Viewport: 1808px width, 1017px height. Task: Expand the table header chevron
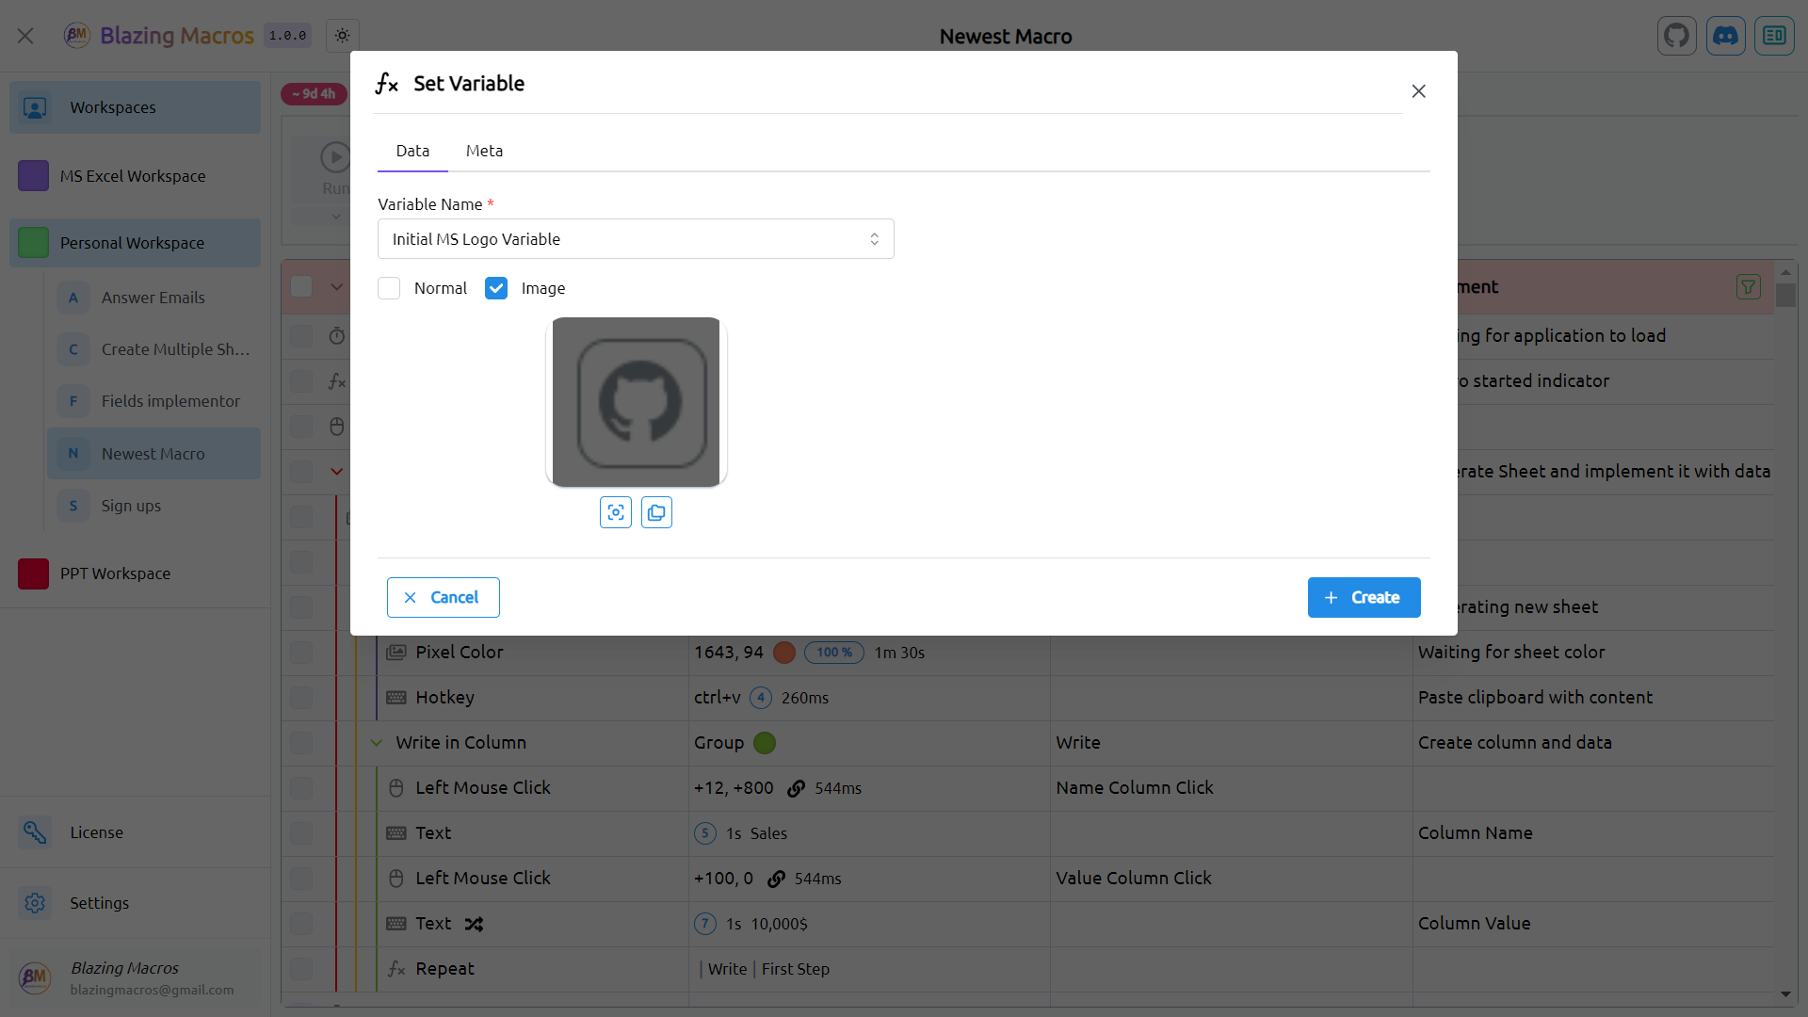[336, 287]
